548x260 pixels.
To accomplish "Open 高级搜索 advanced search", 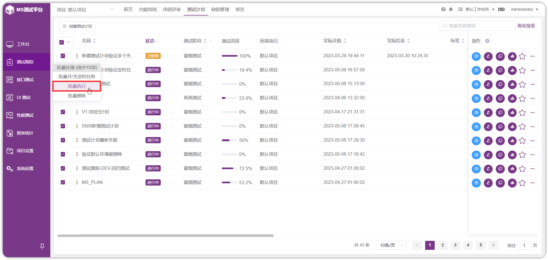I will [526, 26].
